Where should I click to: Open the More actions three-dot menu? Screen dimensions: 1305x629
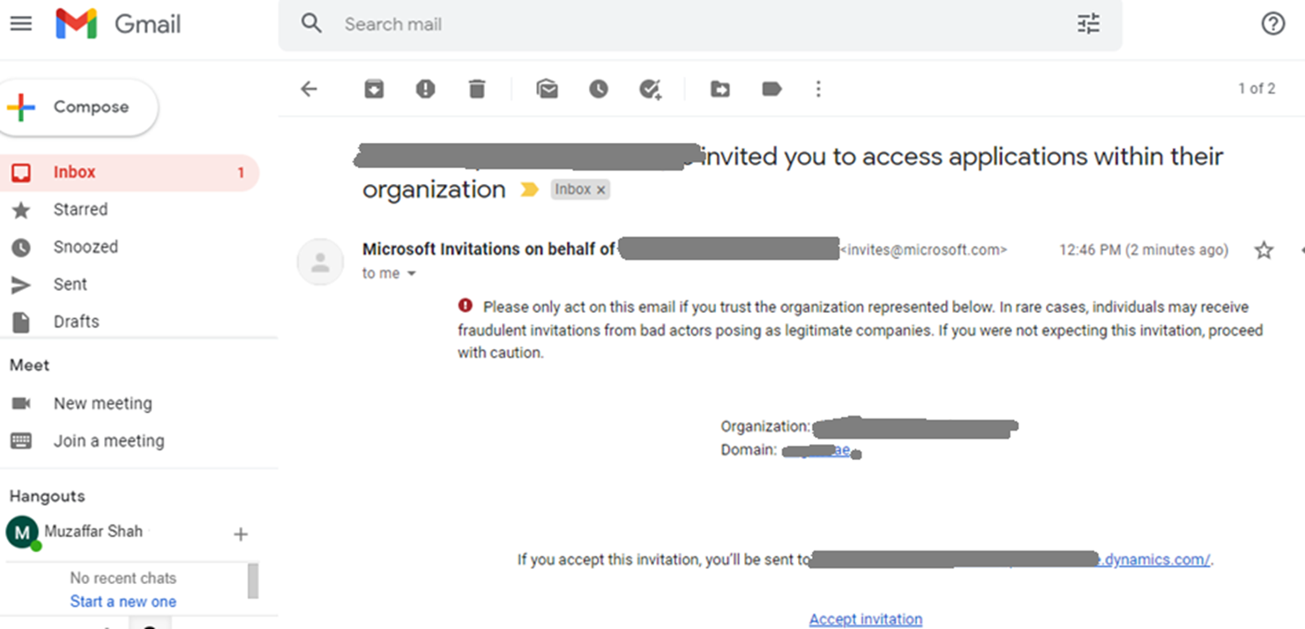click(x=818, y=89)
